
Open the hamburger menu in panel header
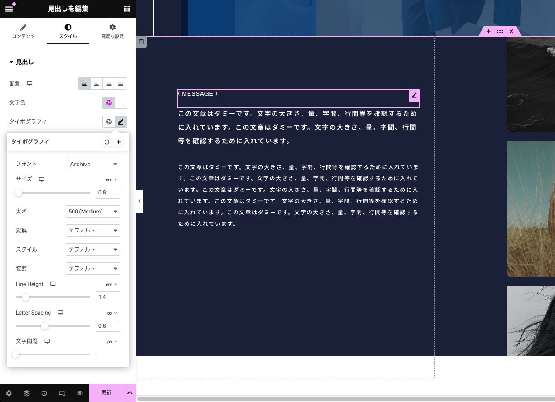[9, 9]
